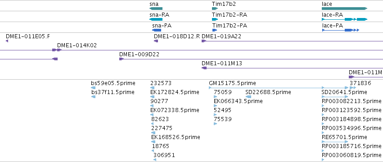Click the long teal lace gene bar

pyautogui.click(x=345, y=9)
